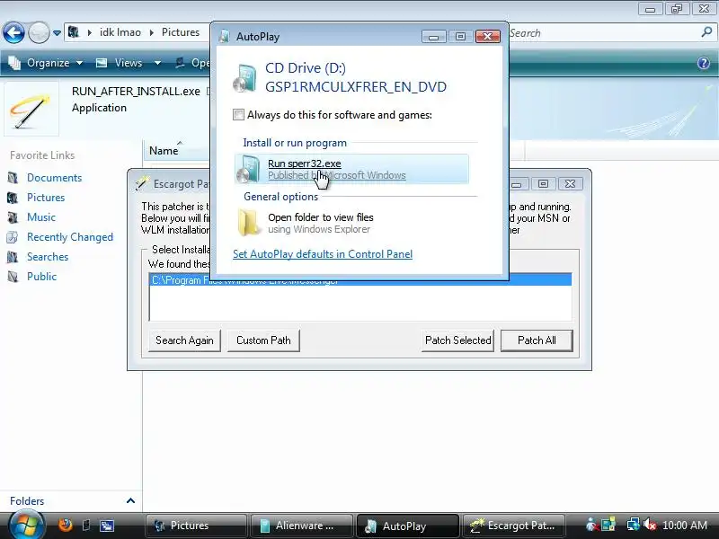The image size is (719, 539).
Task: Click the Explorer forward arrow
Action: point(39,32)
